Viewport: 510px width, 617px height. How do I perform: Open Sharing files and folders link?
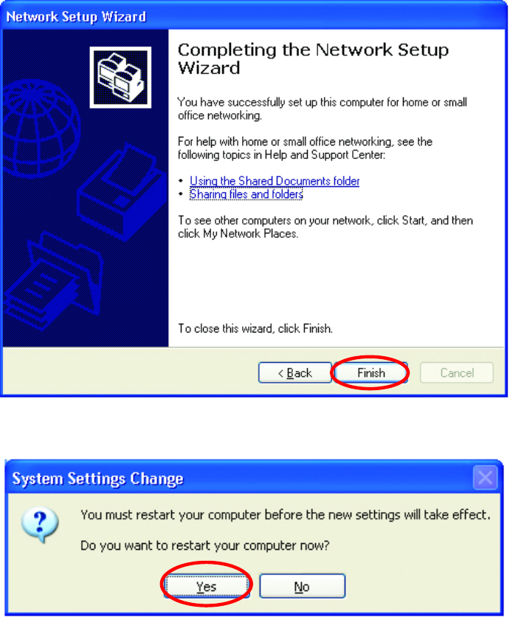tap(247, 194)
